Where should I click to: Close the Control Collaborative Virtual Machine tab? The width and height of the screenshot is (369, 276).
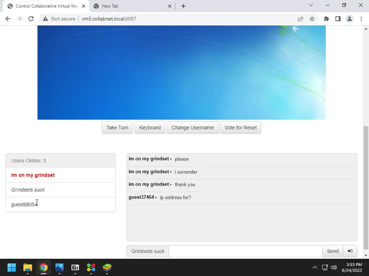(84, 6)
